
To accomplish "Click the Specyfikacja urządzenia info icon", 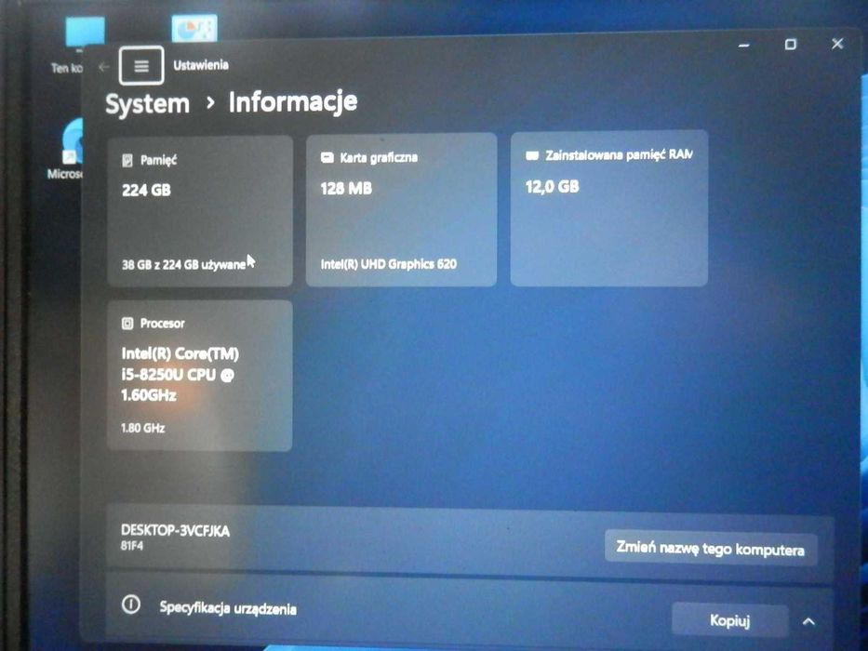I will [131, 604].
